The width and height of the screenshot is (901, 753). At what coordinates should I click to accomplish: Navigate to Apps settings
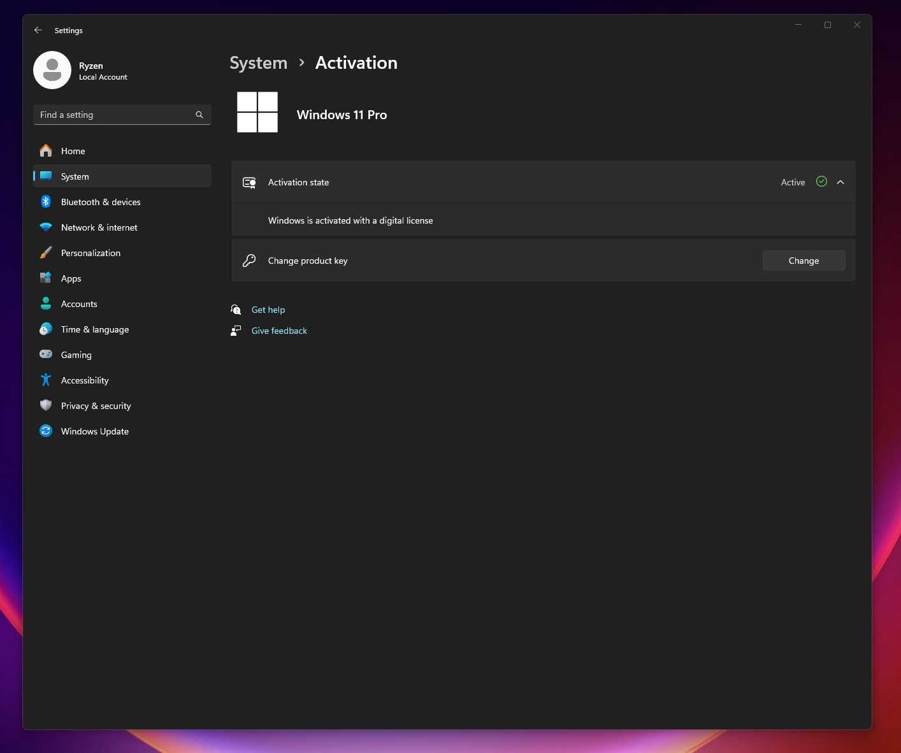tap(122, 278)
